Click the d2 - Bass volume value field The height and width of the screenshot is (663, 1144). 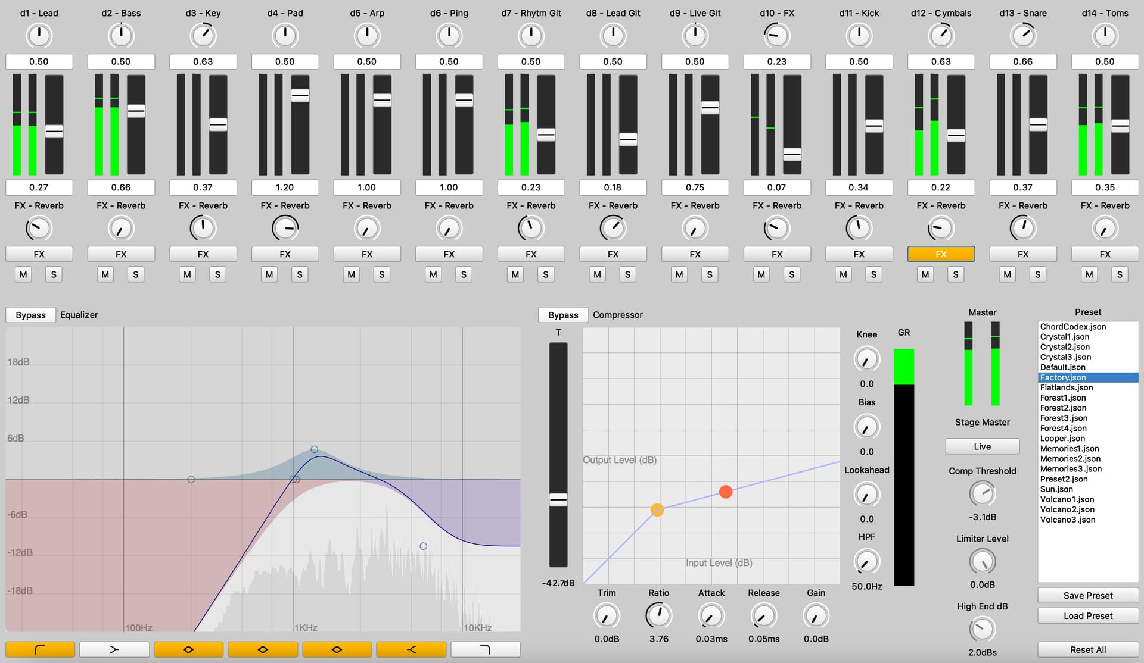(x=121, y=187)
